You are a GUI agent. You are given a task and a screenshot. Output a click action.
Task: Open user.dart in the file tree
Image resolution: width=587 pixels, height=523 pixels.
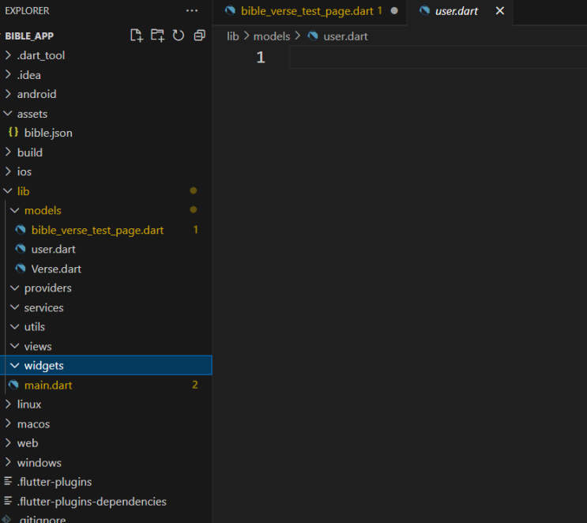click(x=107, y=250)
